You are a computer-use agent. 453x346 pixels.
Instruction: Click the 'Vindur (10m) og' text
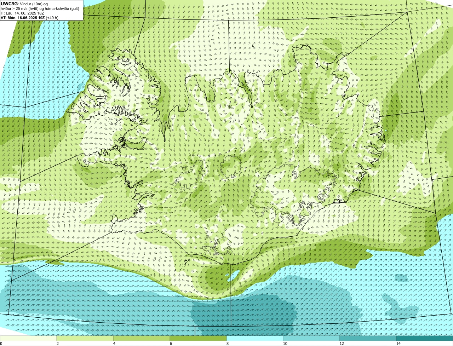(33, 4)
